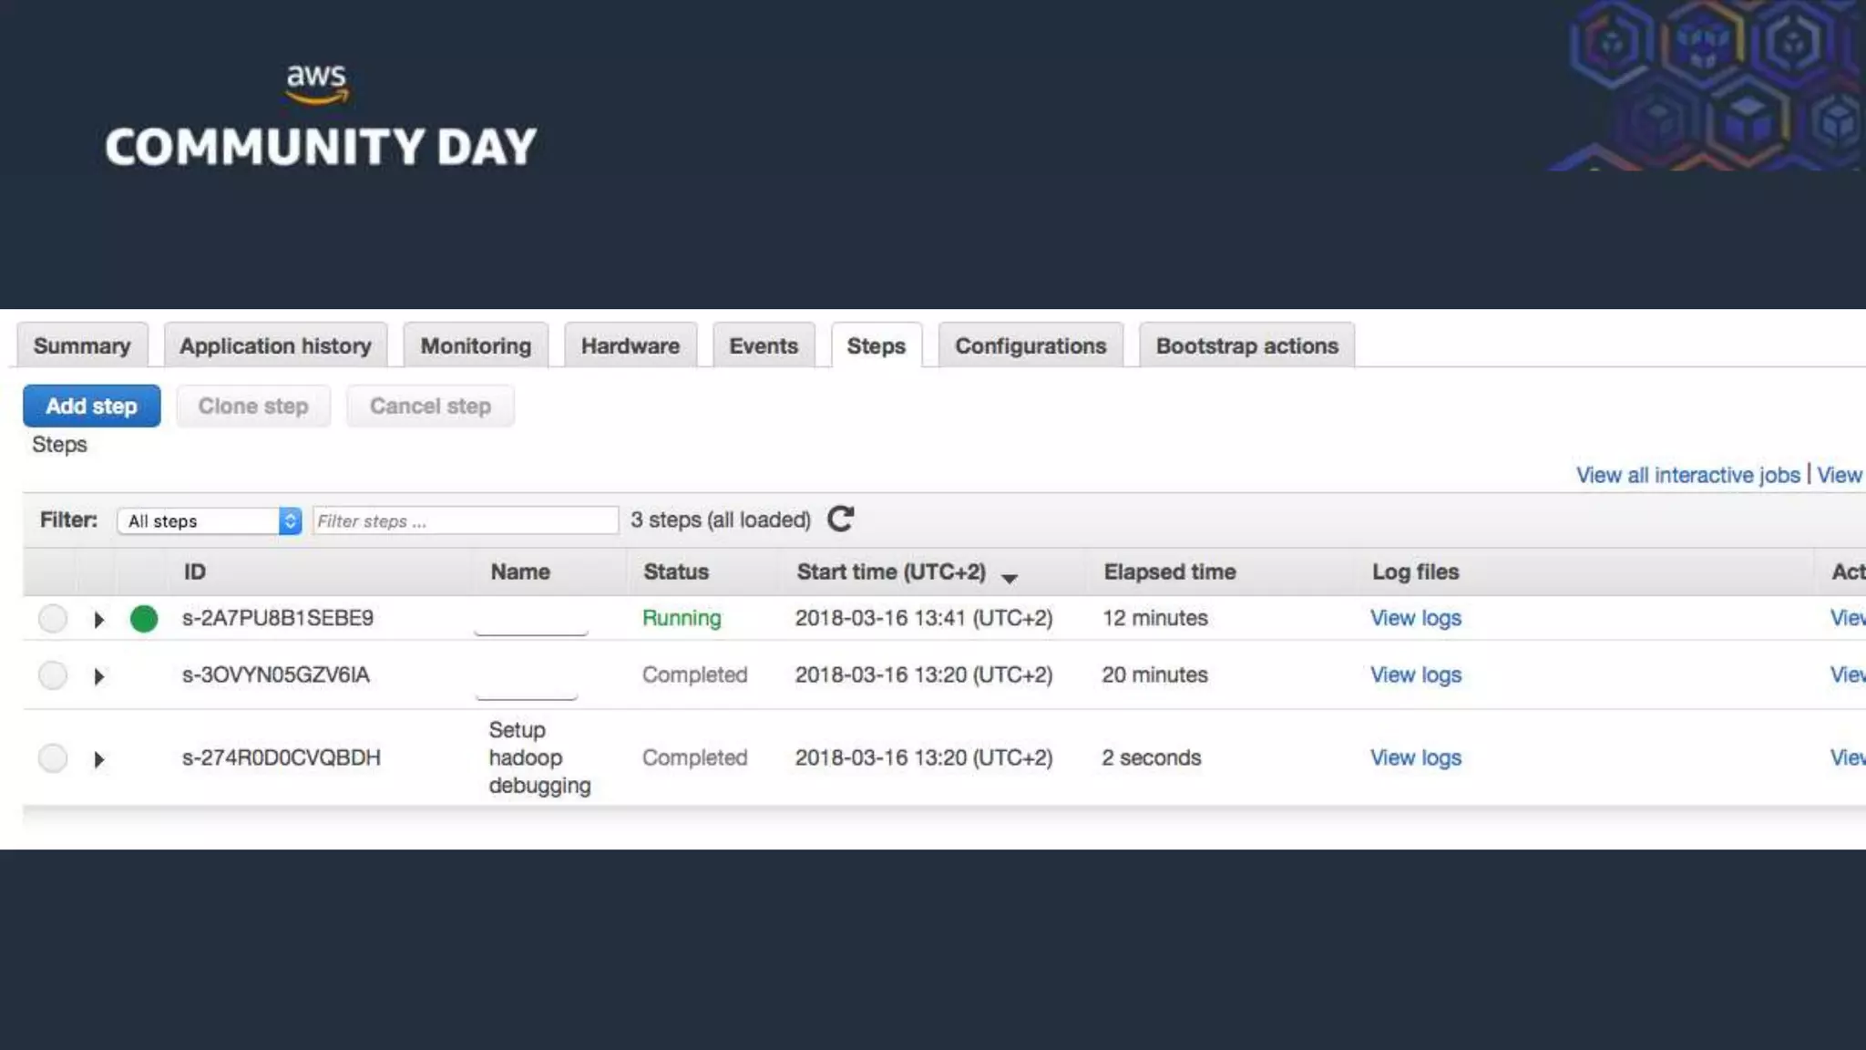
Task: Go to the Application history tab
Action: coord(275,346)
